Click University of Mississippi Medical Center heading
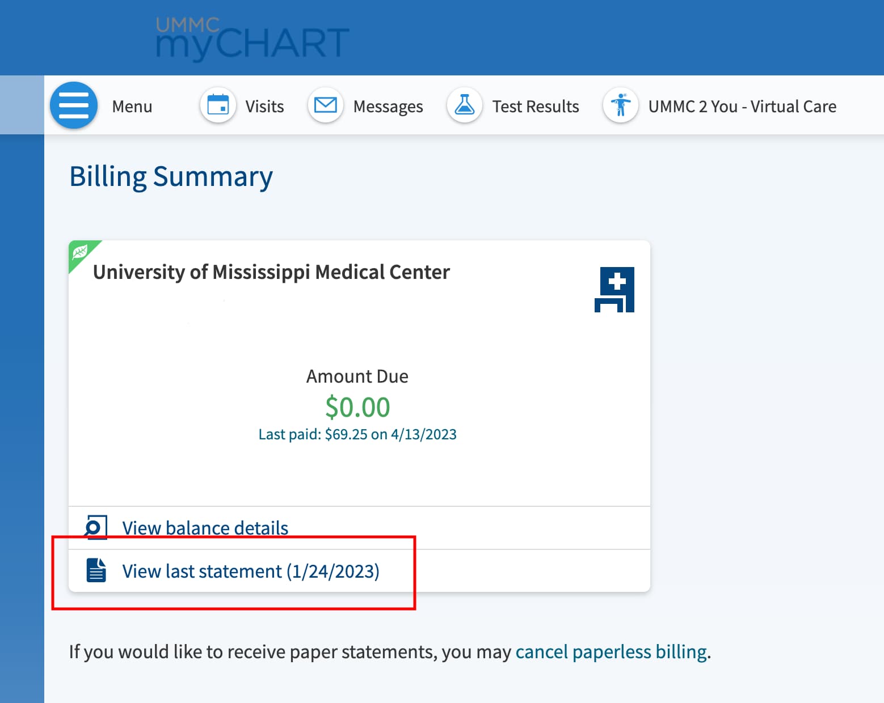 (271, 272)
